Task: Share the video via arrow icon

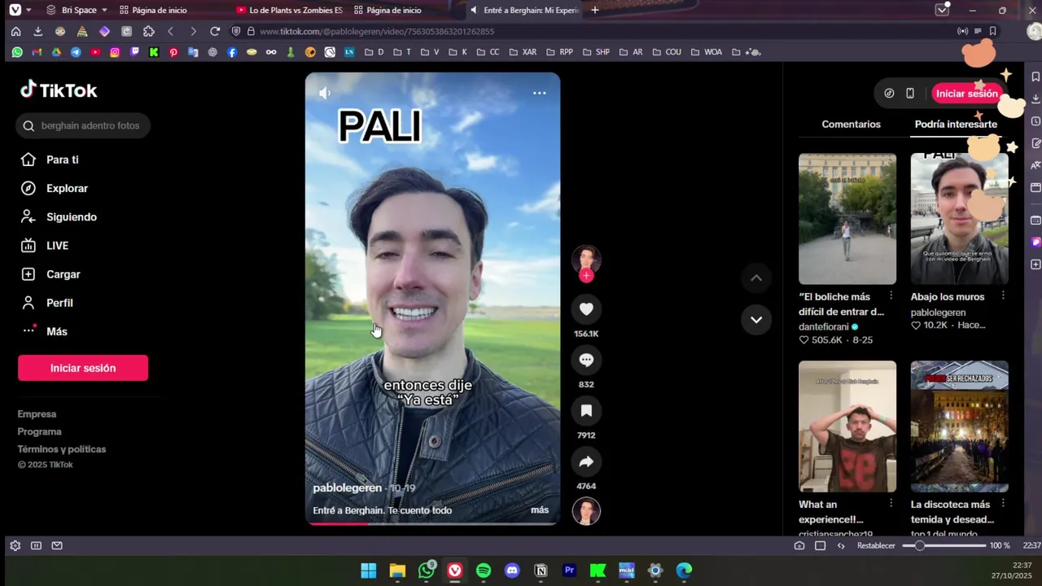Action: [x=586, y=461]
